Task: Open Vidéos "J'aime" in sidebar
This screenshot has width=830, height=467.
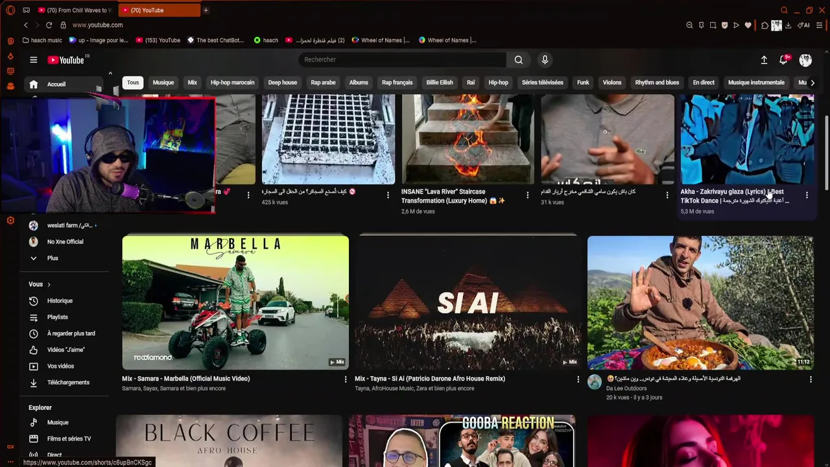Action: [65, 350]
